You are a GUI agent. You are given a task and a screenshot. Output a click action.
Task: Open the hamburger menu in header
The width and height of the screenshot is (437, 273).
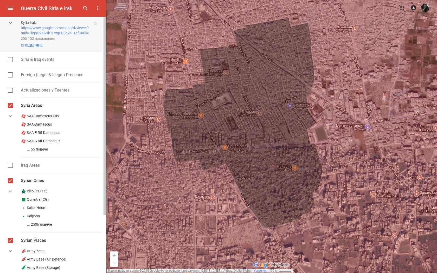point(10,8)
